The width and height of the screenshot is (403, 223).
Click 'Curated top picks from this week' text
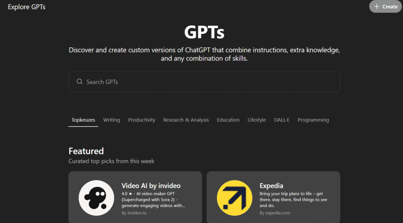111,161
